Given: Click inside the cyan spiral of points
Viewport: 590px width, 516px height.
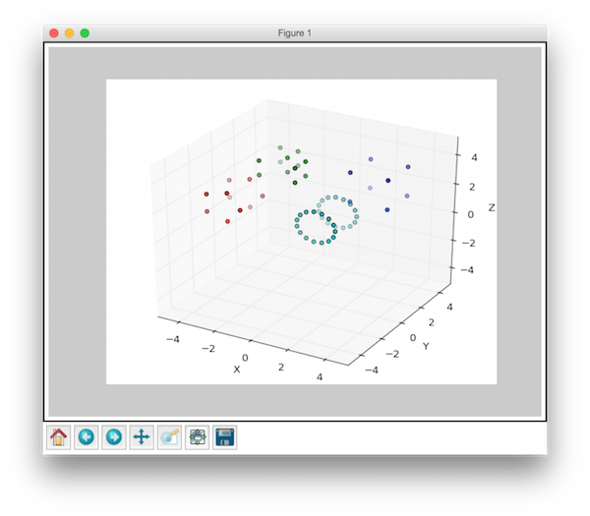Looking at the screenshot, I should 325,220.
